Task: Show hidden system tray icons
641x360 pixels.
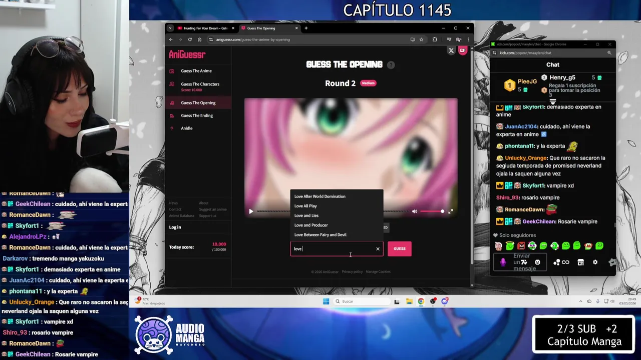Action: click(x=581, y=301)
